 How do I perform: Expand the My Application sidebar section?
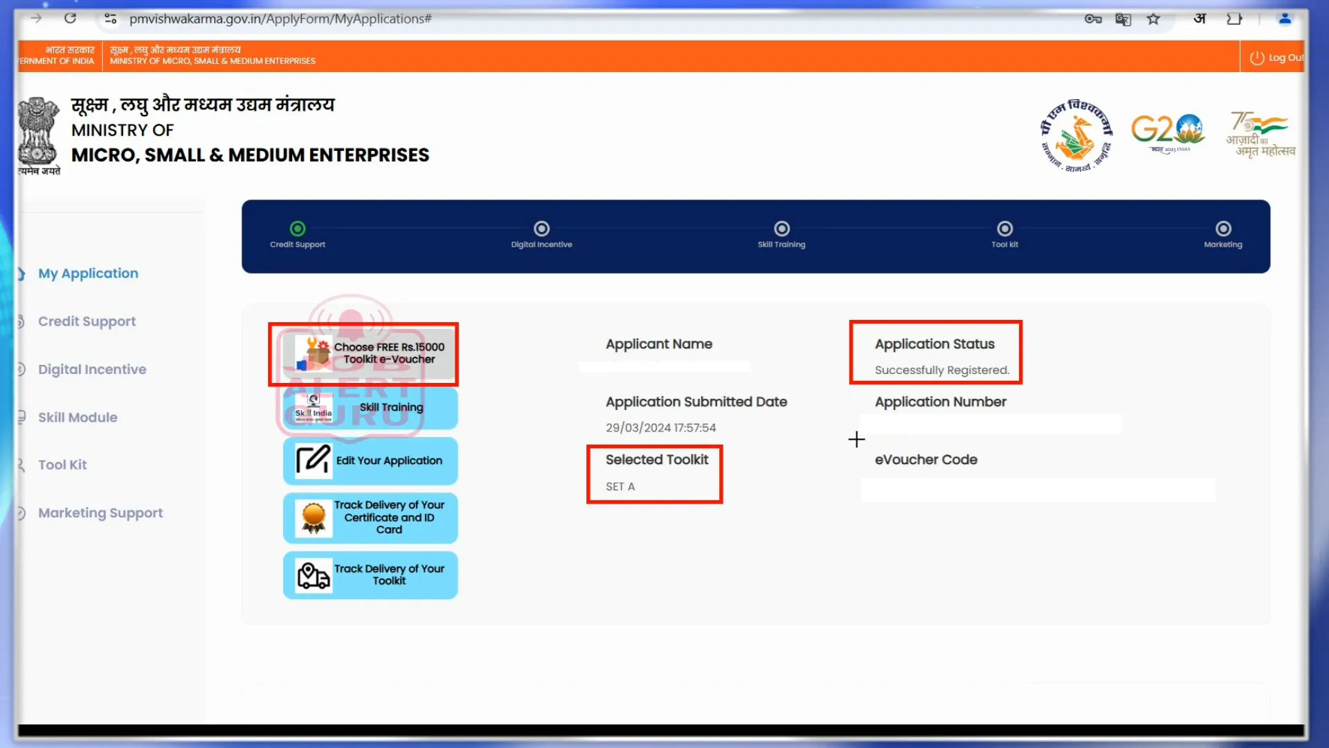click(88, 273)
